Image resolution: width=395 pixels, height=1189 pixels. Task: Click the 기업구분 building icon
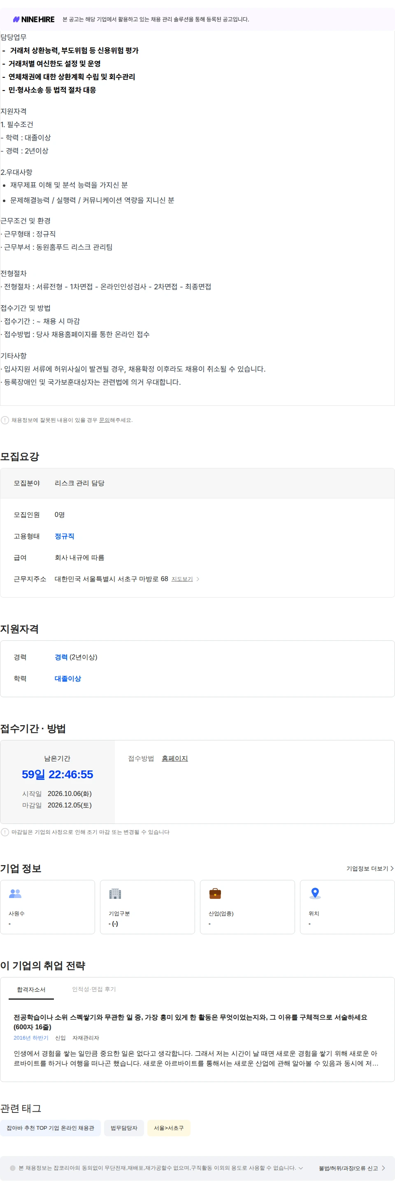pyautogui.click(x=115, y=893)
